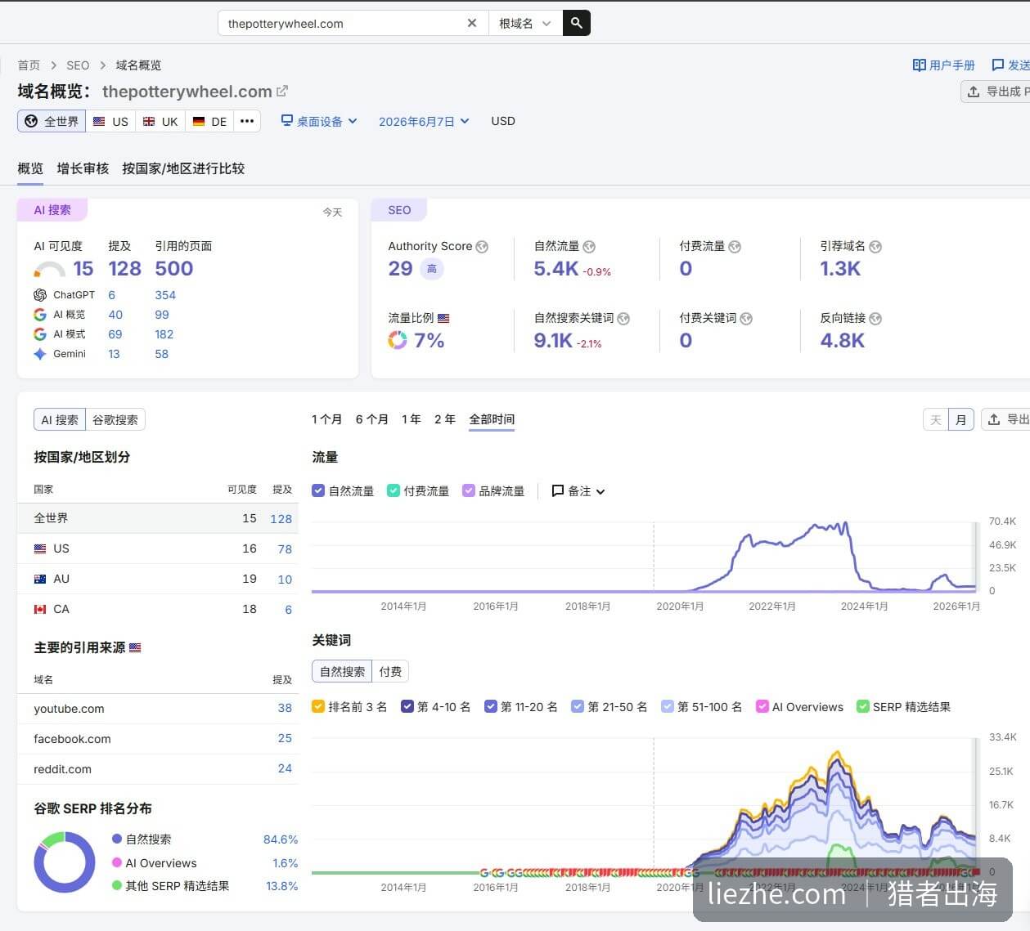Click the info icon next to 付费关键词

(x=746, y=319)
